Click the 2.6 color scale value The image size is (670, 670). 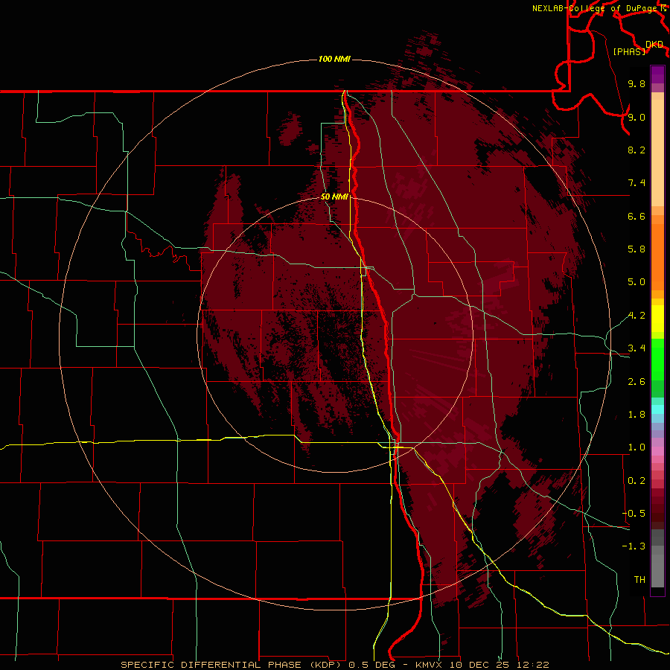click(x=636, y=382)
